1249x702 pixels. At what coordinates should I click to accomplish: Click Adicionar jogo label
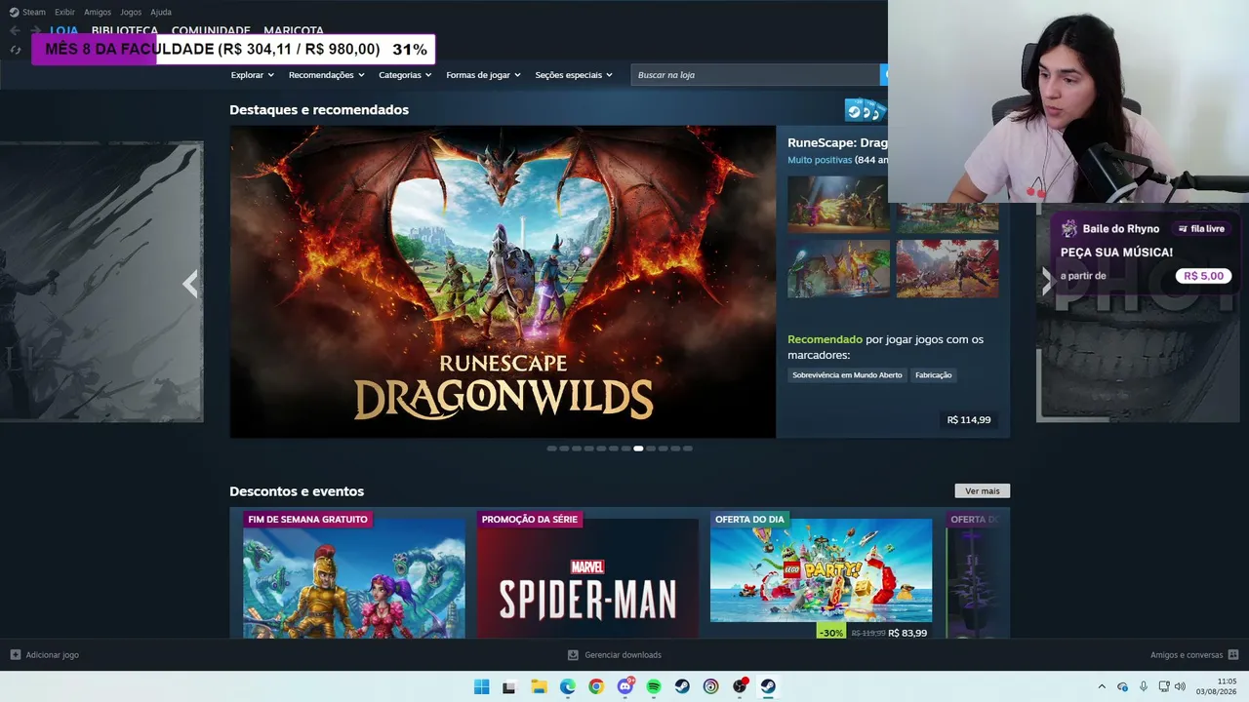click(x=53, y=655)
